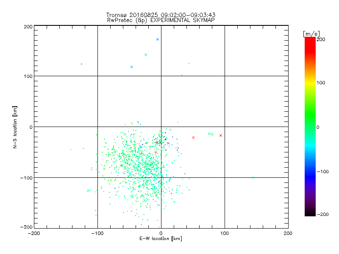Click the x-axis '0' tick label
The image size is (339, 254).
[x=161, y=234]
